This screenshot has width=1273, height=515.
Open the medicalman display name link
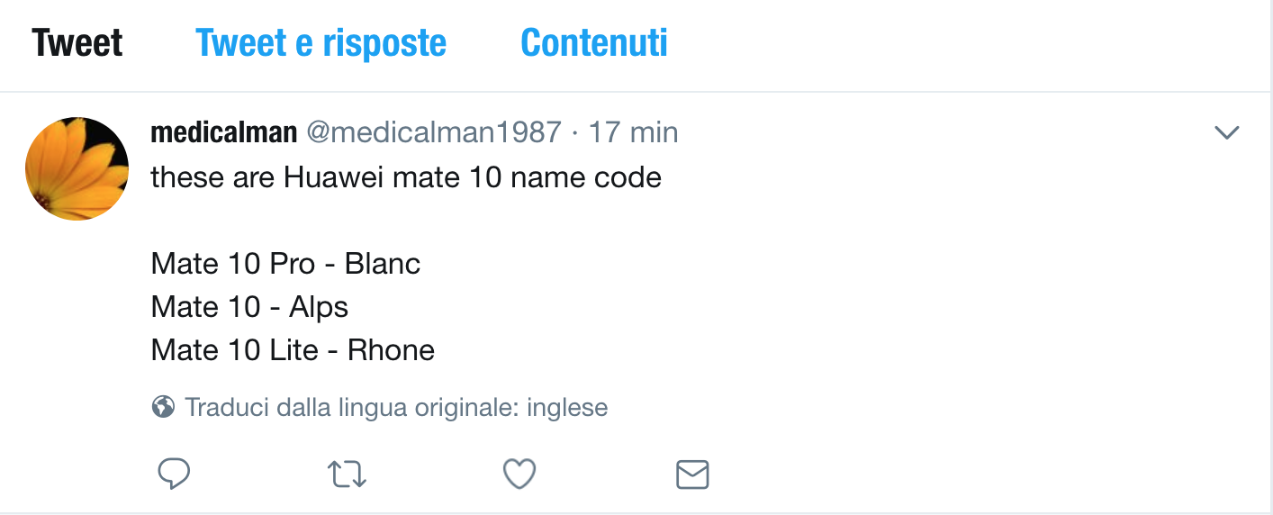pos(223,133)
